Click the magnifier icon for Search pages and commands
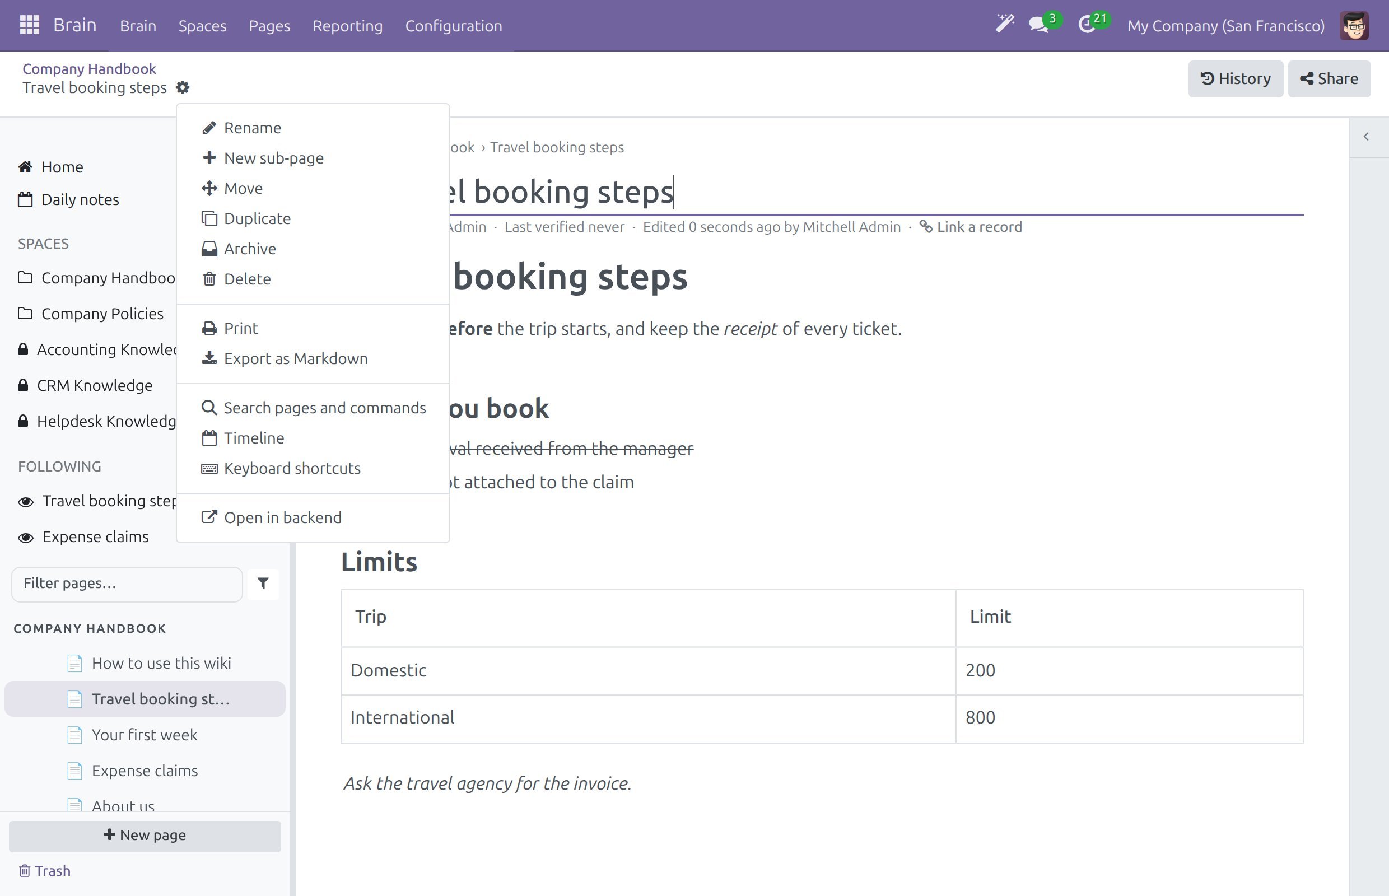Image resolution: width=1389 pixels, height=896 pixels. pyautogui.click(x=209, y=407)
